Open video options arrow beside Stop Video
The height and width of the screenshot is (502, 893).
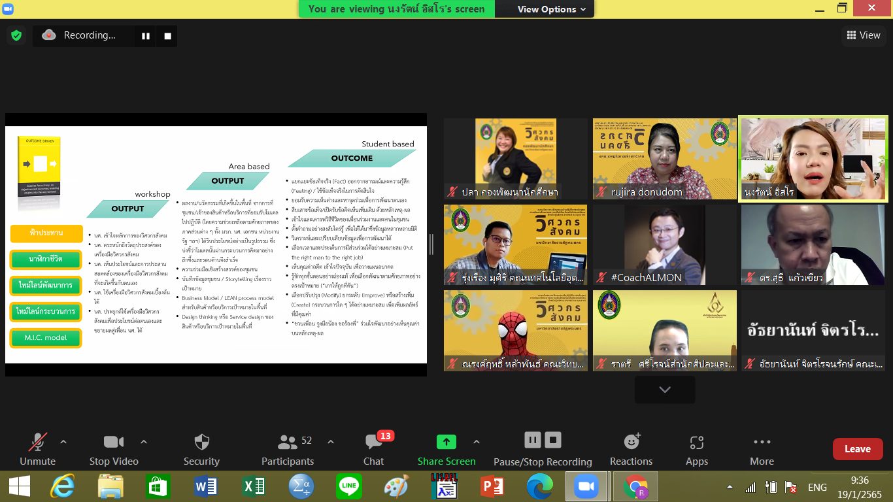click(144, 442)
